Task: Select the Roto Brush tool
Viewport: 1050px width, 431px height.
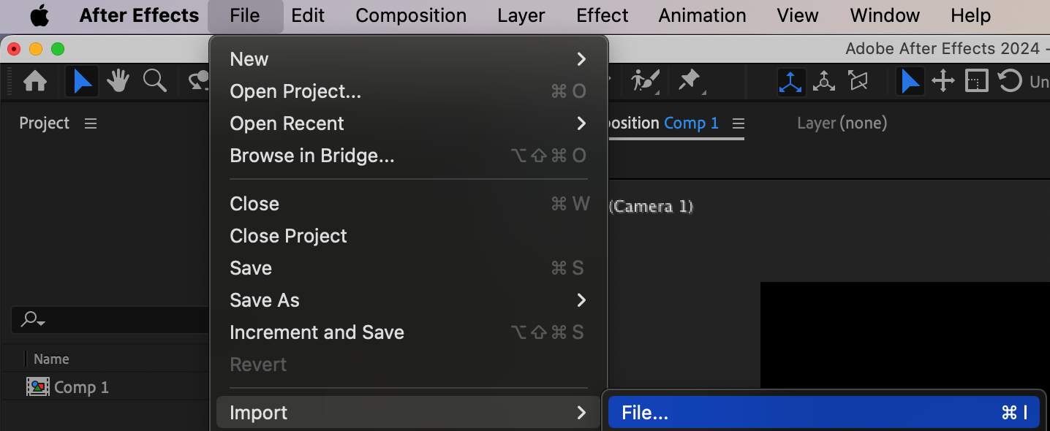Action: (x=646, y=81)
